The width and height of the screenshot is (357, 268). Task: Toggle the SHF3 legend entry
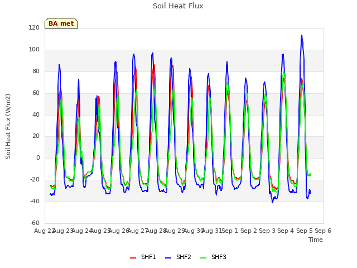(x=213, y=257)
